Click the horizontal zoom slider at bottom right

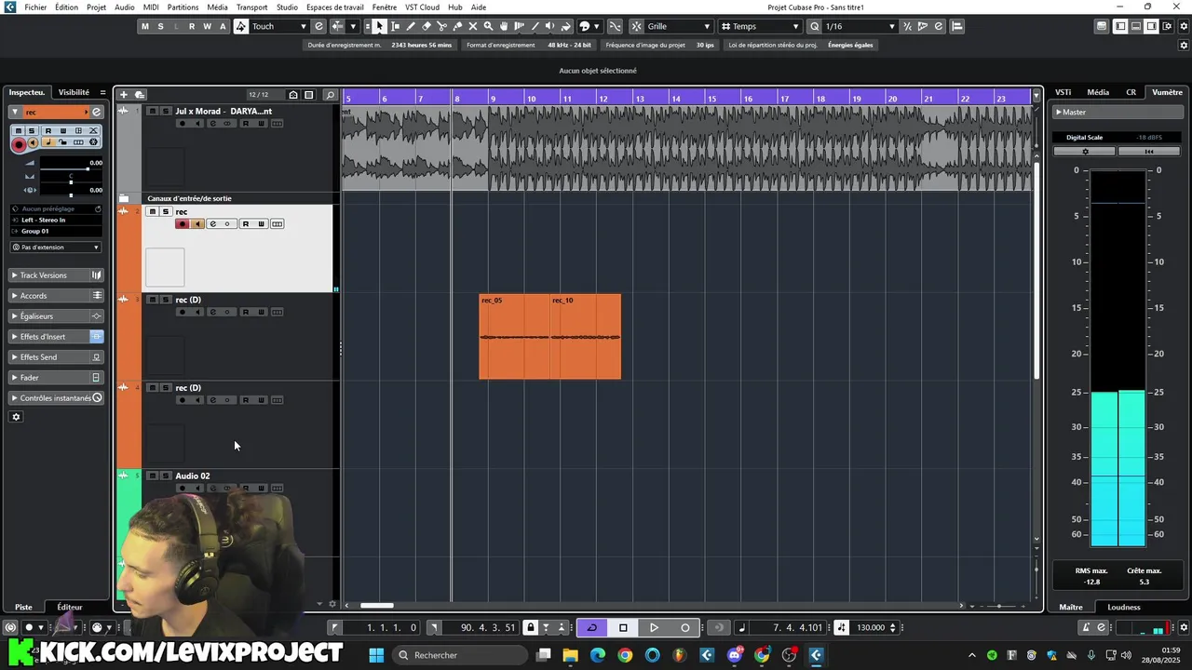pos(999,606)
